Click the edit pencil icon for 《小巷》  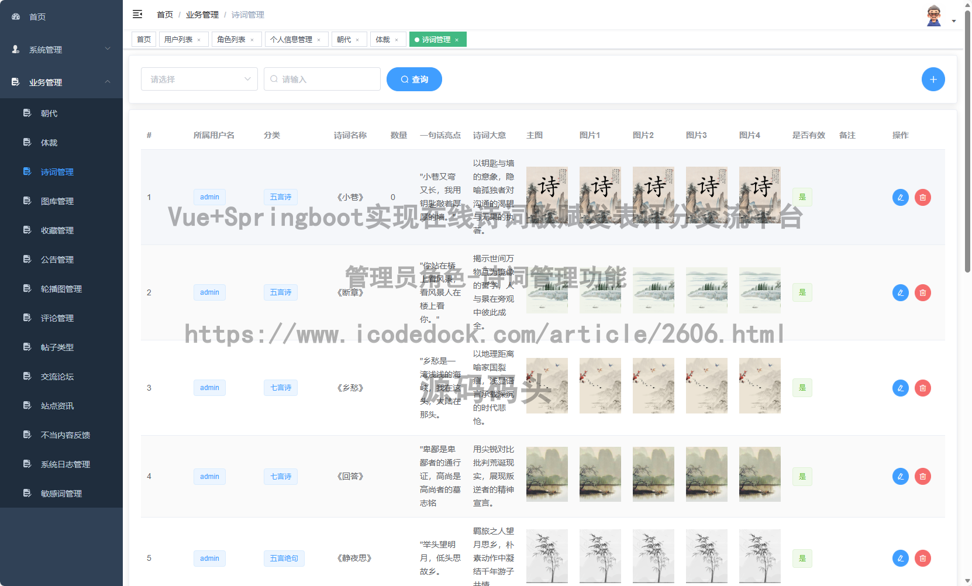point(900,197)
